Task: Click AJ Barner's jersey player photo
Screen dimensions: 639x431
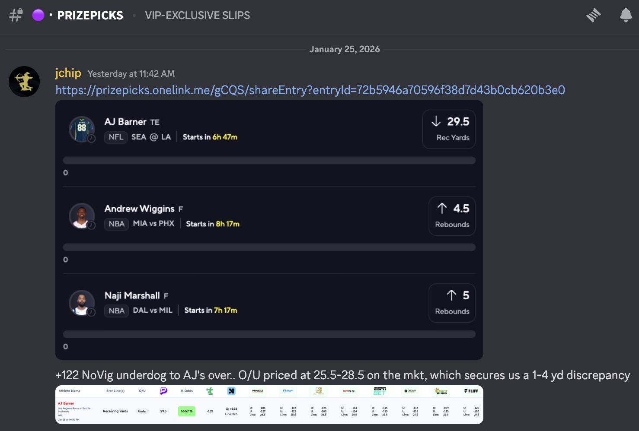Action: tap(82, 129)
